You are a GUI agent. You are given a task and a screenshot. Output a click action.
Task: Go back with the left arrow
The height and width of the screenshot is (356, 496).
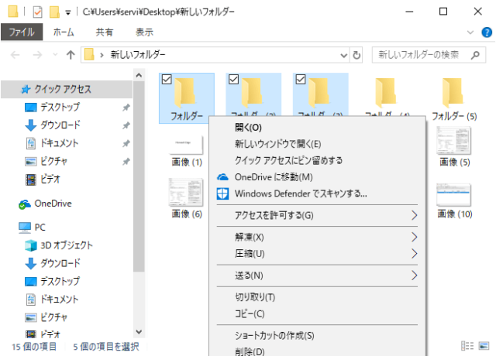pos(15,55)
